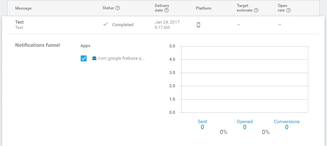Screen dimensions: 327x146
Task: Click the Android icon beside the app name
Action: click(94, 58)
